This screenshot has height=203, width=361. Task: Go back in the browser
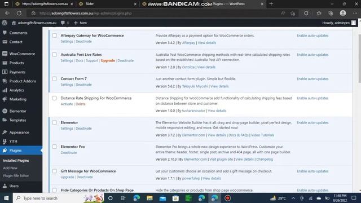(x=7, y=13)
